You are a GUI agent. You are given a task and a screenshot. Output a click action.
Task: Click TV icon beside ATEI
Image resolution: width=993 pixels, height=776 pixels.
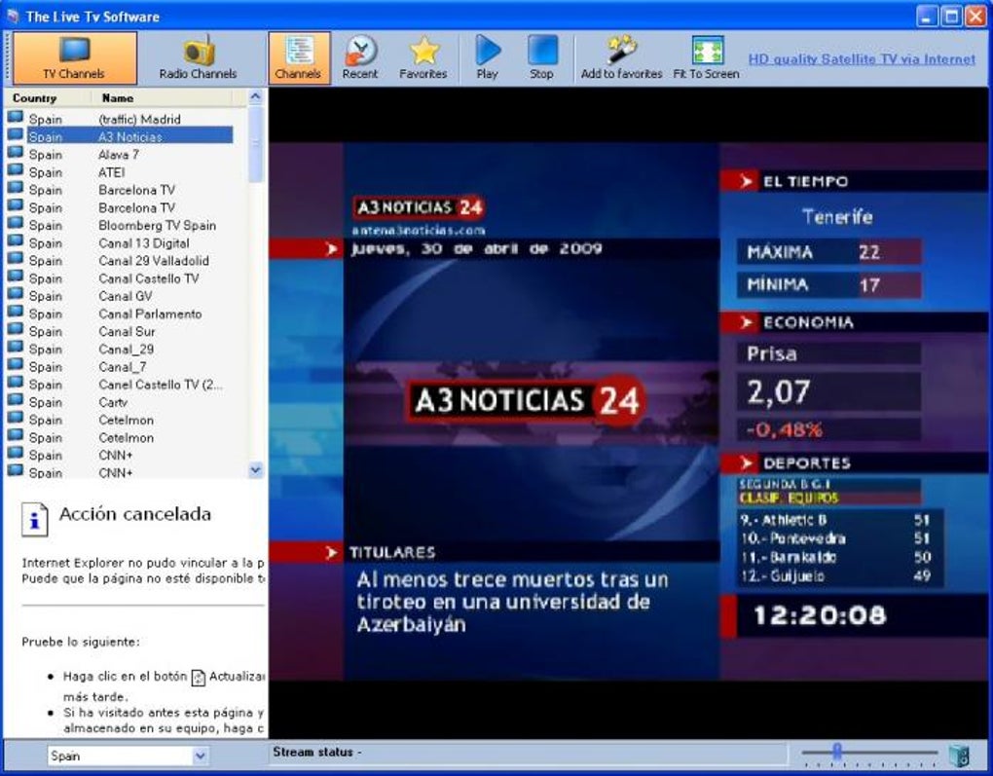coord(16,171)
